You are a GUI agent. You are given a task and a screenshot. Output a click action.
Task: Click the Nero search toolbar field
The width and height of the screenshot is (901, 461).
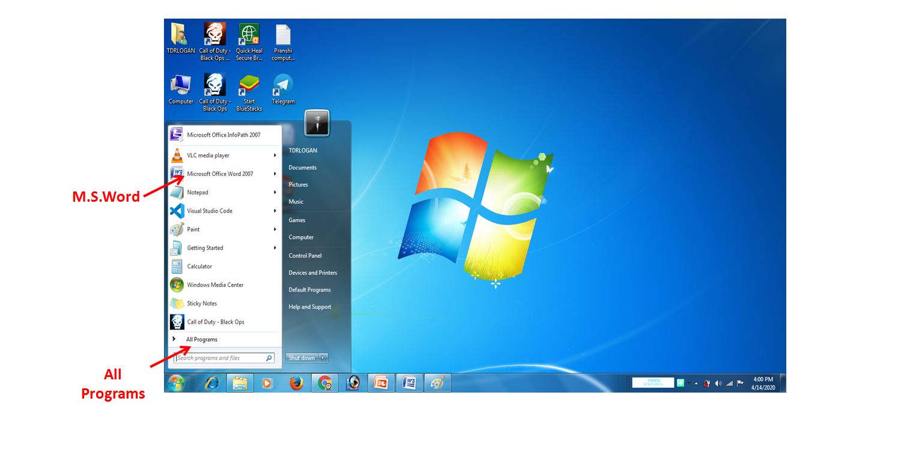[653, 383]
